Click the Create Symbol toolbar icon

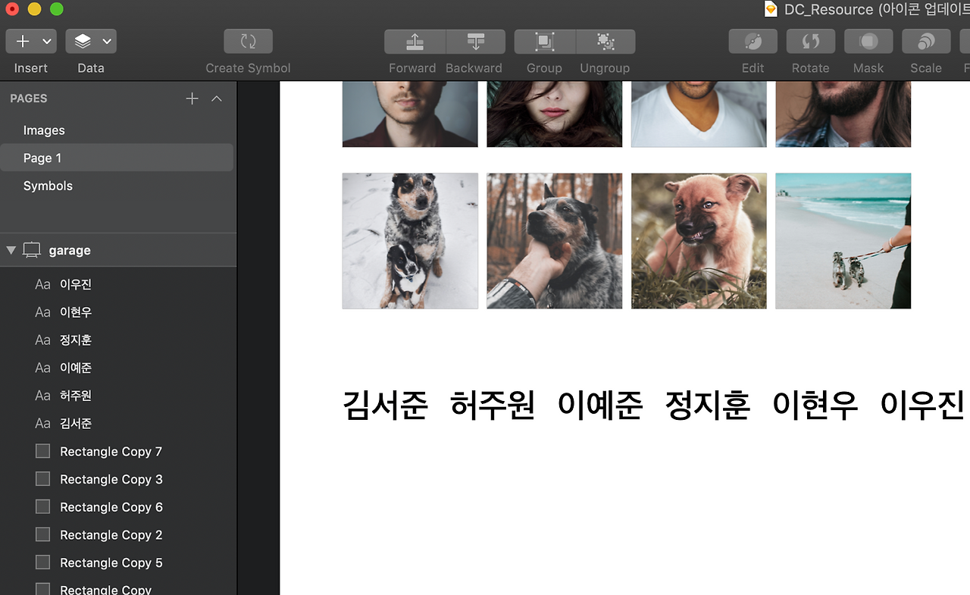click(x=248, y=42)
